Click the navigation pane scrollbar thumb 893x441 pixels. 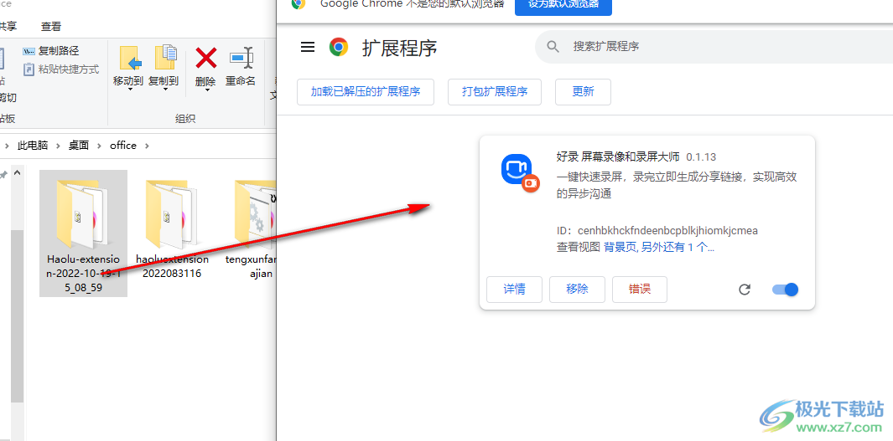pyautogui.click(x=17, y=316)
